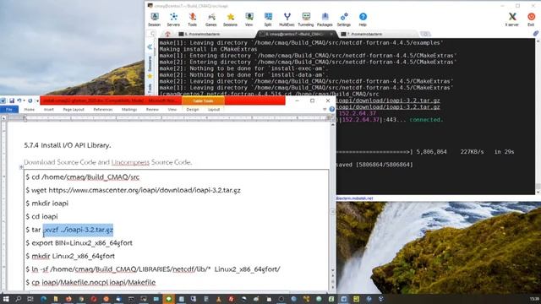Close the active cmaq@centos7 terminal tab

click(x=331, y=34)
